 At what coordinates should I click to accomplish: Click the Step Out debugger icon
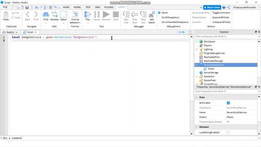[143, 15]
